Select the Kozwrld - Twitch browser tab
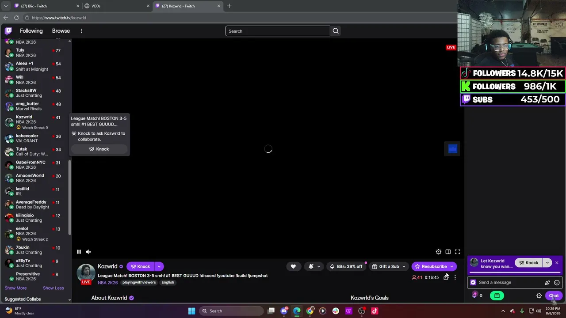 click(188, 6)
